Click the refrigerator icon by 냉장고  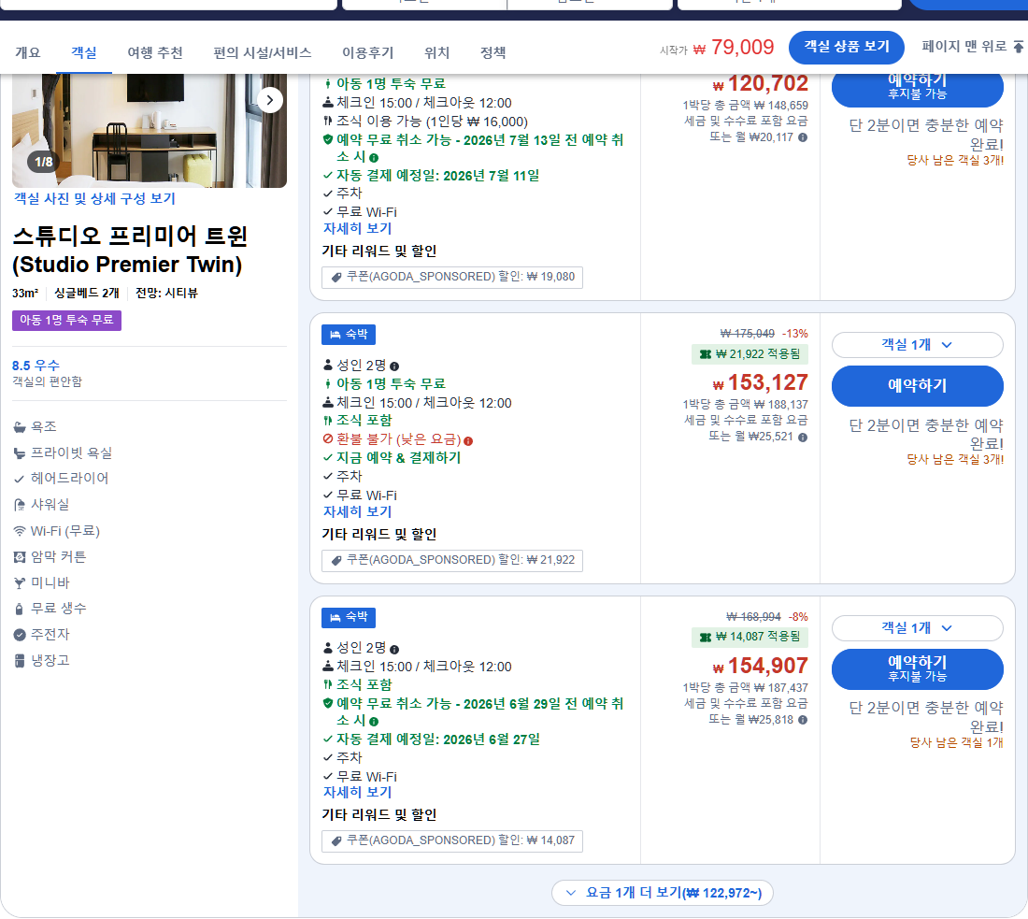click(x=20, y=661)
